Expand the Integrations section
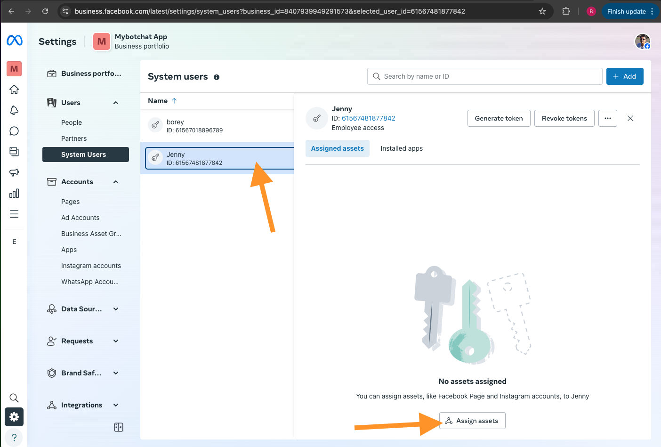Screen dimensions: 661x447 click(116, 405)
